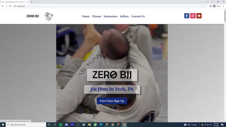Image resolution: width=226 pixels, height=127 pixels.
Task: Click the site lock icon in address bar
Action: pyautogui.click(x=15, y=6)
